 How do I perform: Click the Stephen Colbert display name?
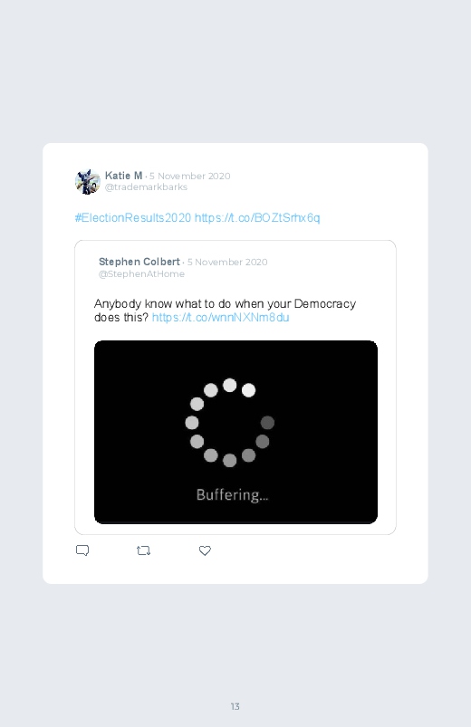click(x=139, y=262)
